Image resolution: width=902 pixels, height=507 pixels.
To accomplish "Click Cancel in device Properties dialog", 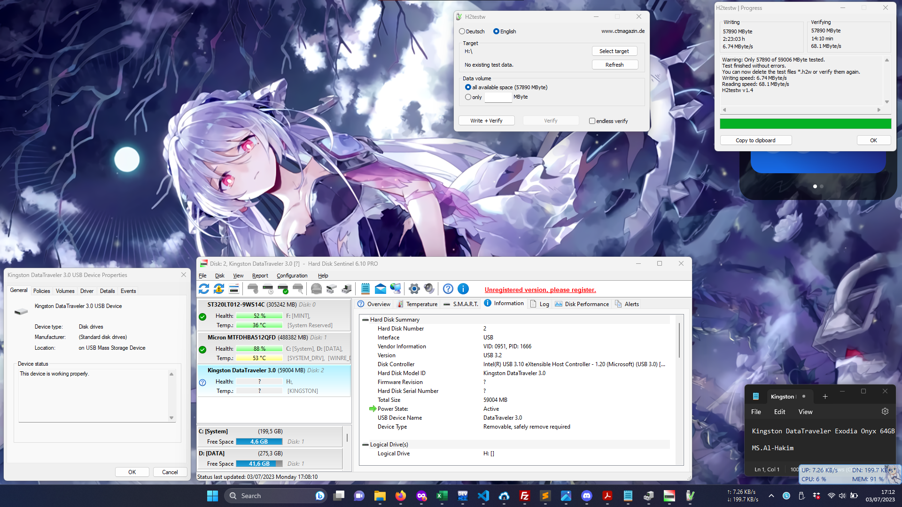I will coord(170,472).
